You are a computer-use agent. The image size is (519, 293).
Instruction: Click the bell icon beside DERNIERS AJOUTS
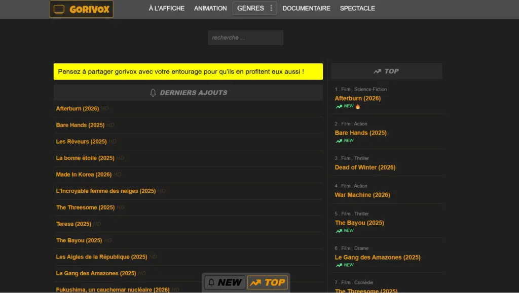(153, 92)
